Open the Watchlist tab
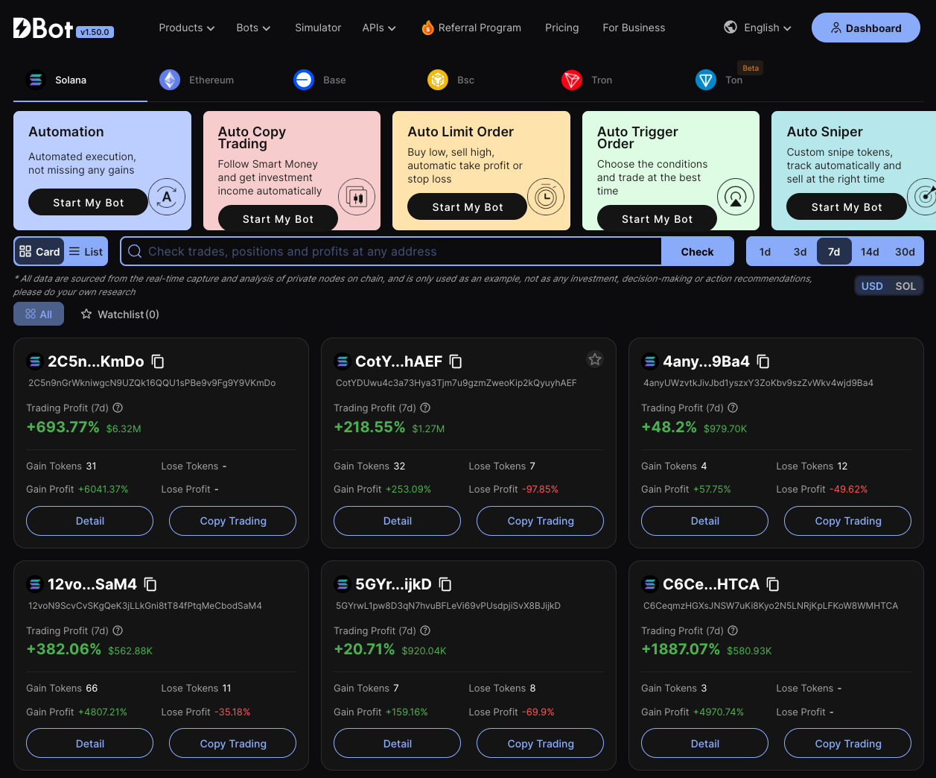The height and width of the screenshot is (778, 936). (x=119, y=314)
